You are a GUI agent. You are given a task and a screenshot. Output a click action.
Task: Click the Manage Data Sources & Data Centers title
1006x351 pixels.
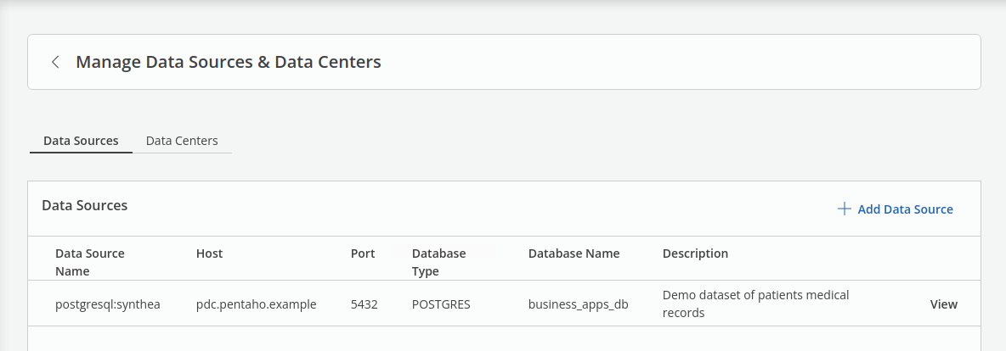(228, 62)
